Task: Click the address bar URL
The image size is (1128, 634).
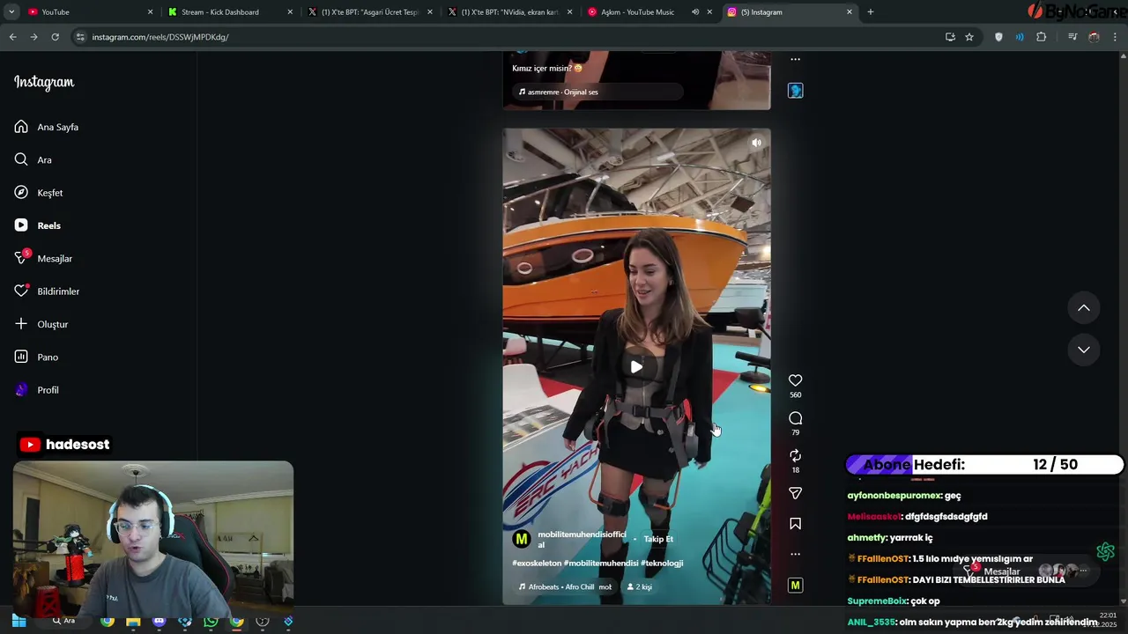Action: click(x=160, y=37)
